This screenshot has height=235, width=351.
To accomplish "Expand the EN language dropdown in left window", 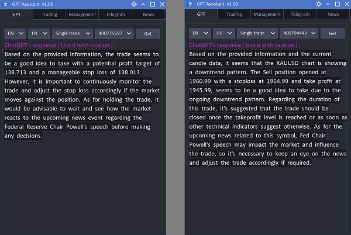I will (15, 33).
